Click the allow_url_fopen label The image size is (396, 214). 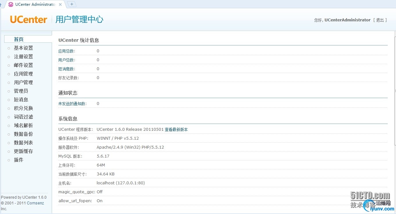[x=75, y=201]
